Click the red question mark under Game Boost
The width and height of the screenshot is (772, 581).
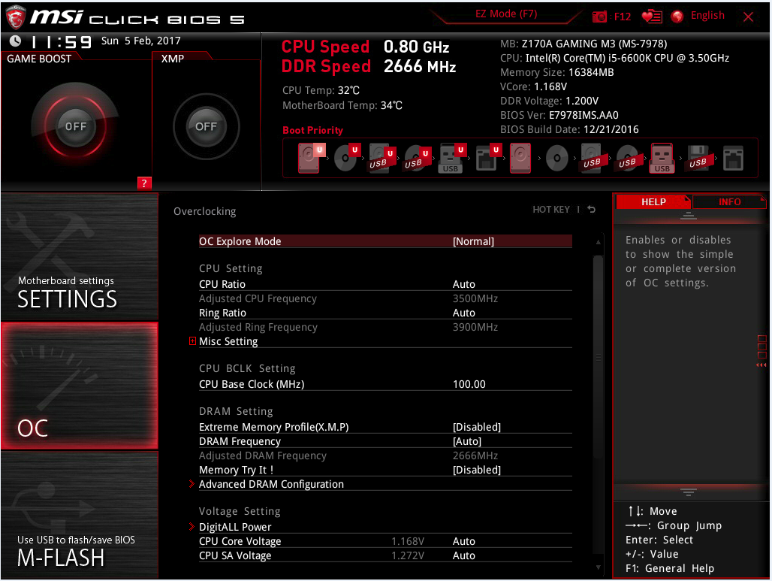[x=143, y=183]
